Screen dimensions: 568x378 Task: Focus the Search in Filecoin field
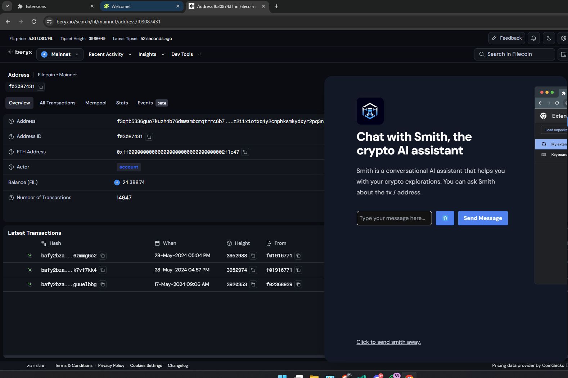pos(514,54)
